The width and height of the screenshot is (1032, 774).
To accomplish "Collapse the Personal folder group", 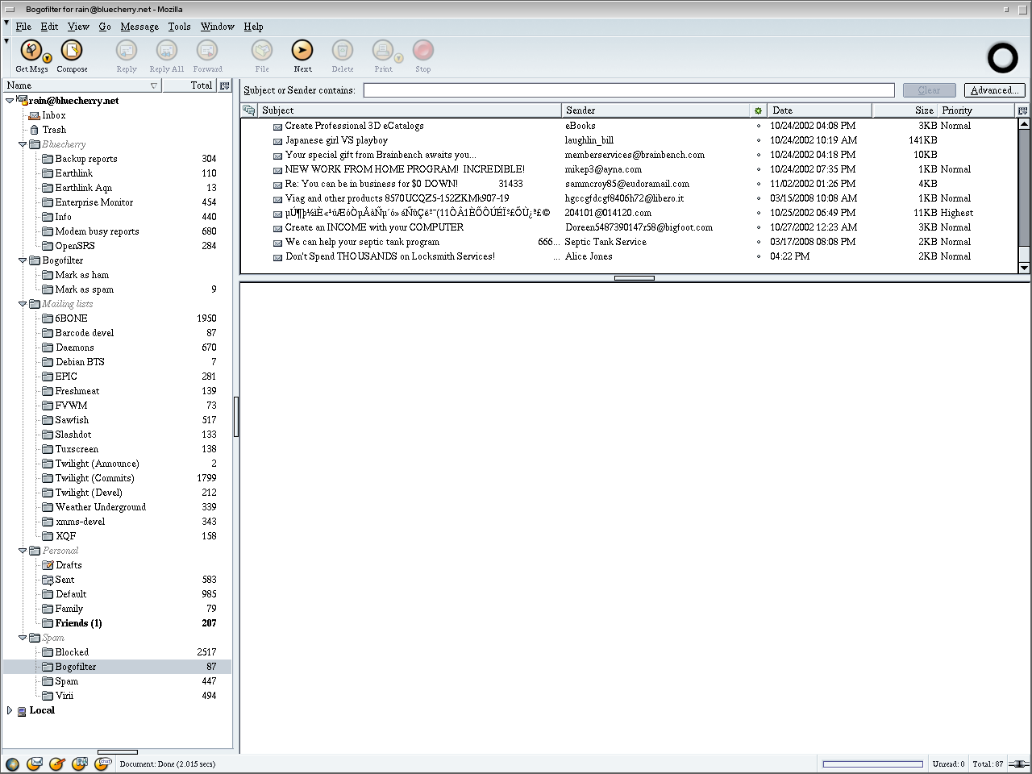I will click(23, 551).
